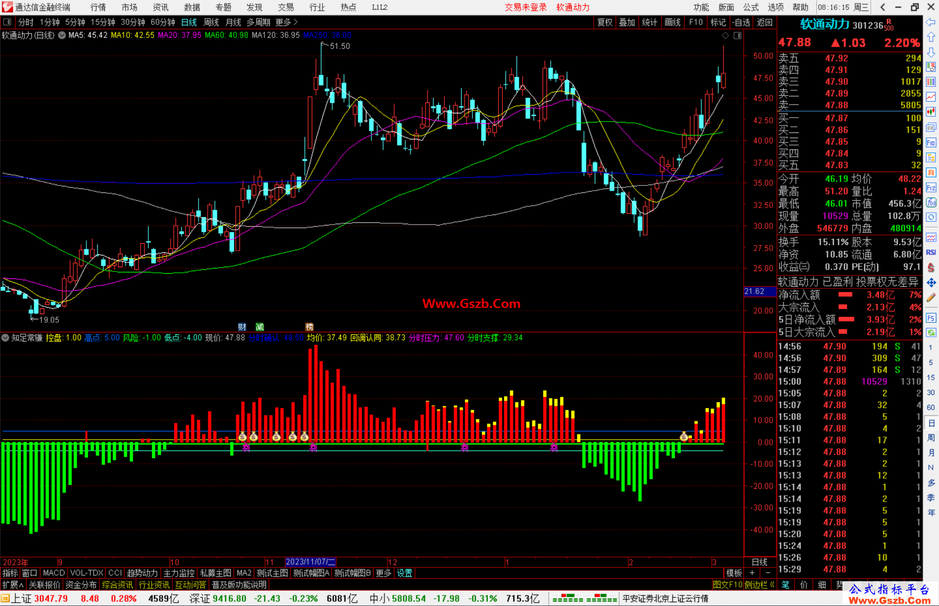Click the hierarchy tree icon in the sidebar

coord(931,157)
